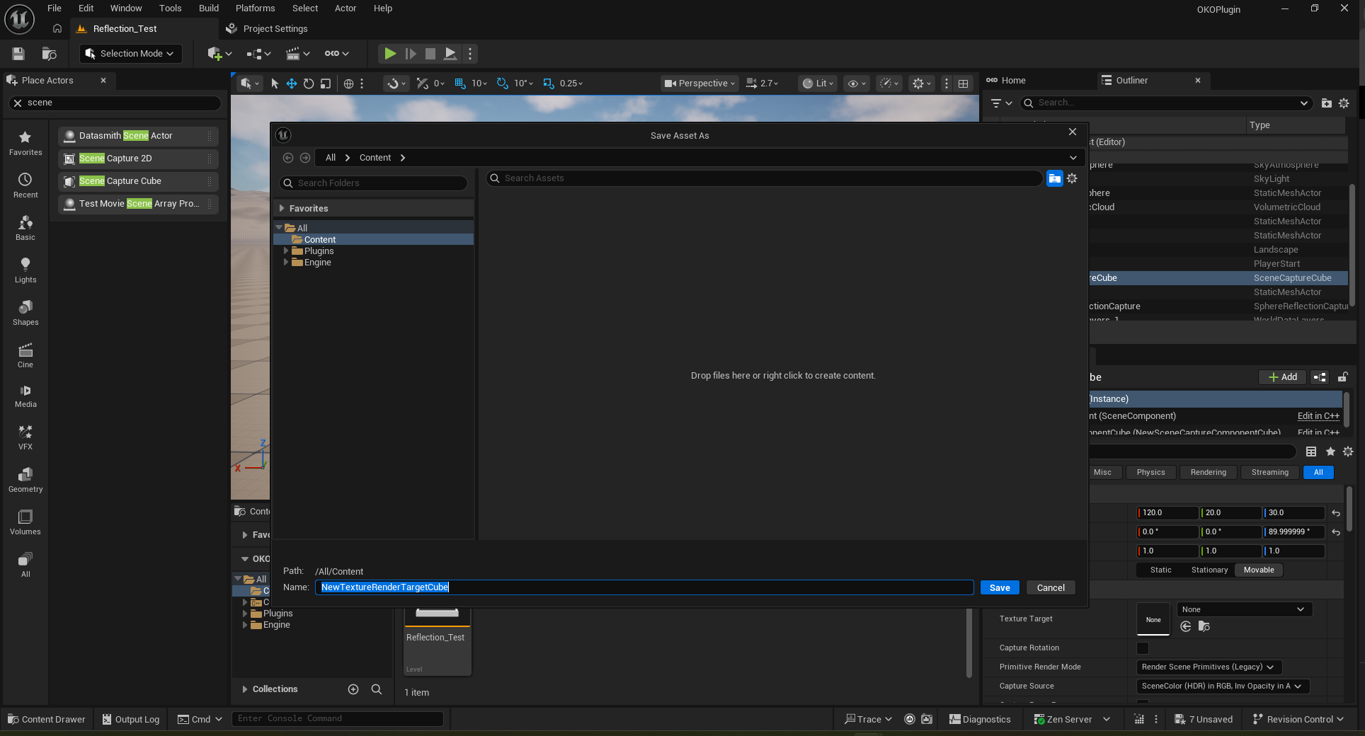
Task: Expand Favorites in Save dialog folder tree
Action: pyautogui.click(x=282, y=209)
